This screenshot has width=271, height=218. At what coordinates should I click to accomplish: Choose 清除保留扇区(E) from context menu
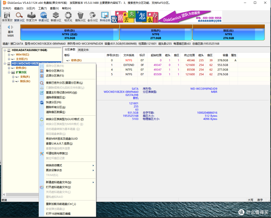click(67, 97)
